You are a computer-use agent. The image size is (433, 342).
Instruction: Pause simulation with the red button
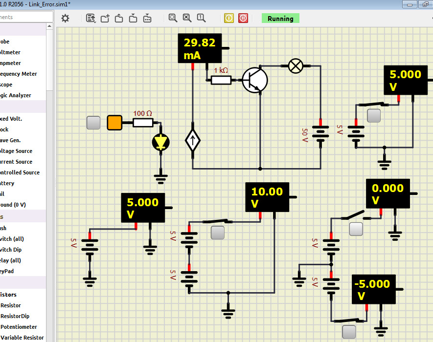coord(243,19)
